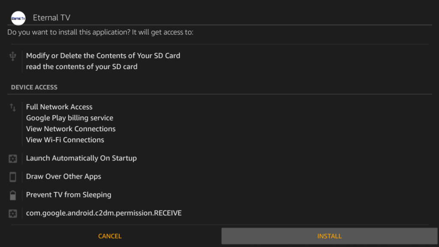
Task: Select the com.google.android.c2dm.permission.RECEIVE entry
Action: tap(104, 213)
